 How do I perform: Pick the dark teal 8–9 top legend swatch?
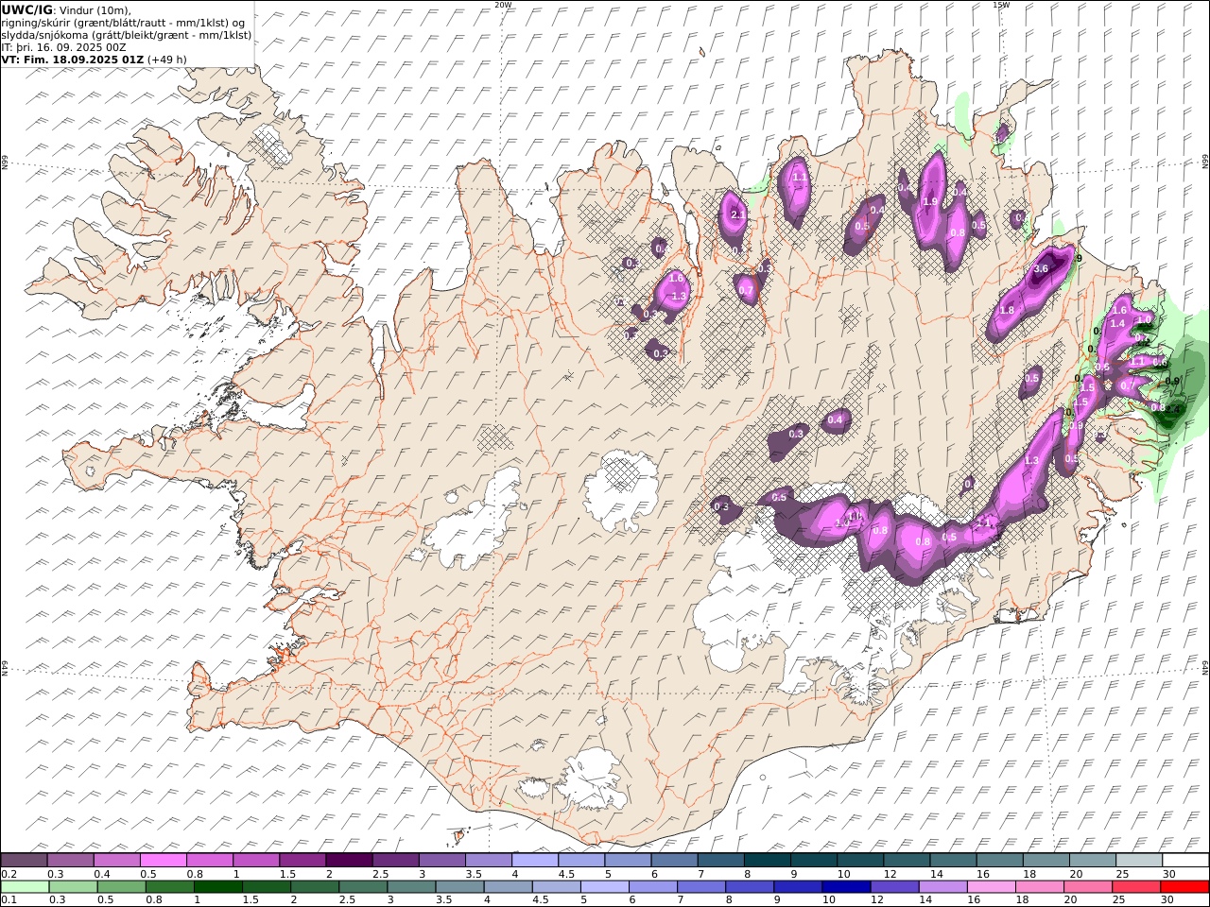coord(768,861)
